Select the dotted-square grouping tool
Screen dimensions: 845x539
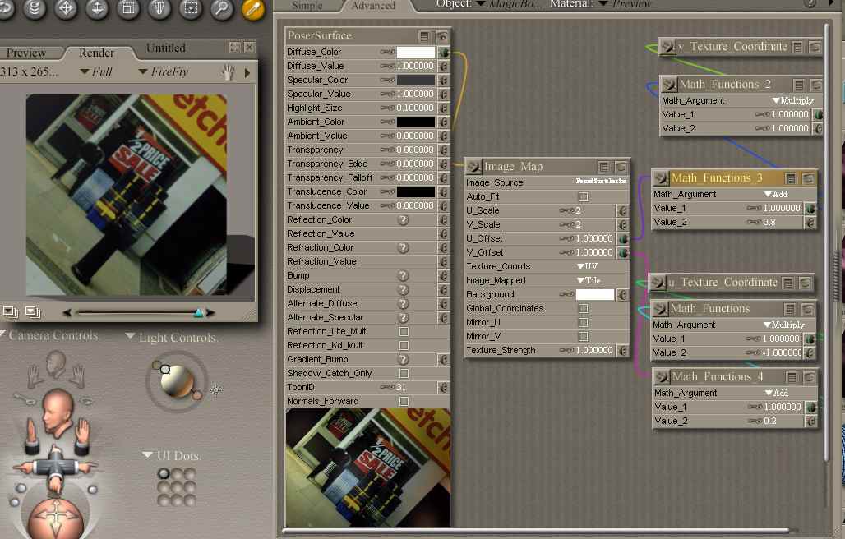(191, 9)
